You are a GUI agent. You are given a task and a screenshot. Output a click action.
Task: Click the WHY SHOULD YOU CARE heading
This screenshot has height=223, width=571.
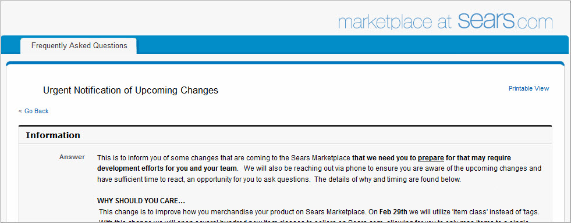coord(141,201)
